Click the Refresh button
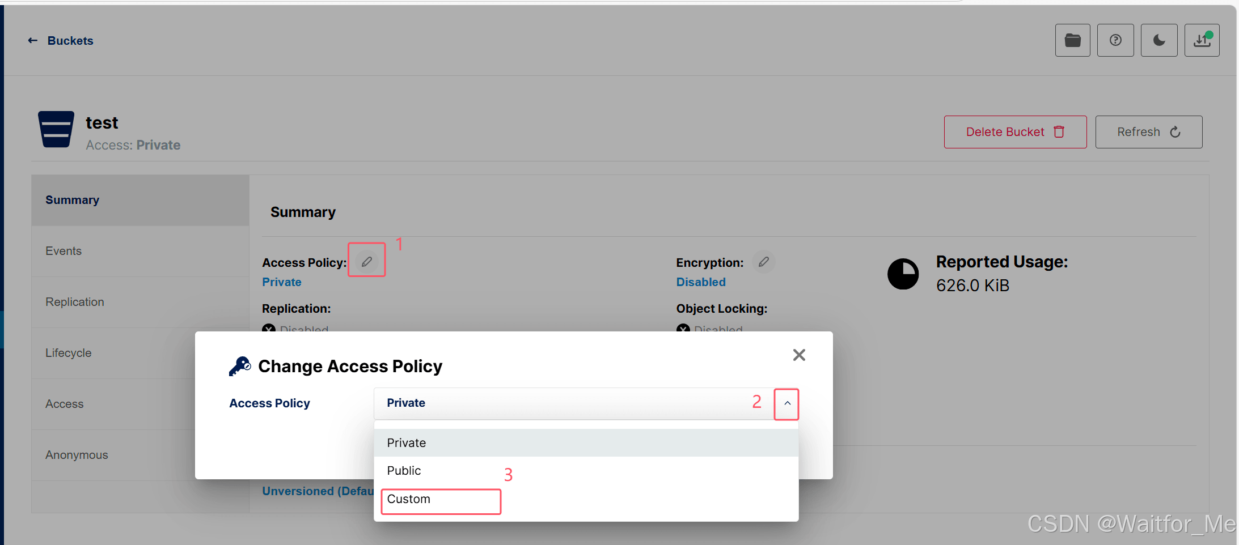The width and height of the screenshot is (1239, 545). [x=1149, y=132]
